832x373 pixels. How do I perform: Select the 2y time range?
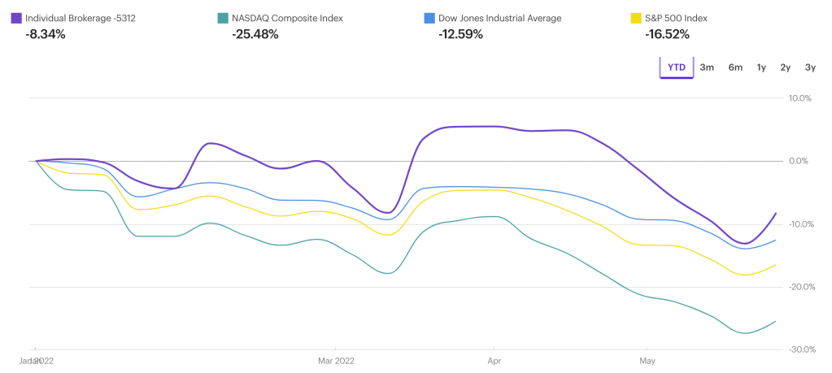tap(786, 67)
